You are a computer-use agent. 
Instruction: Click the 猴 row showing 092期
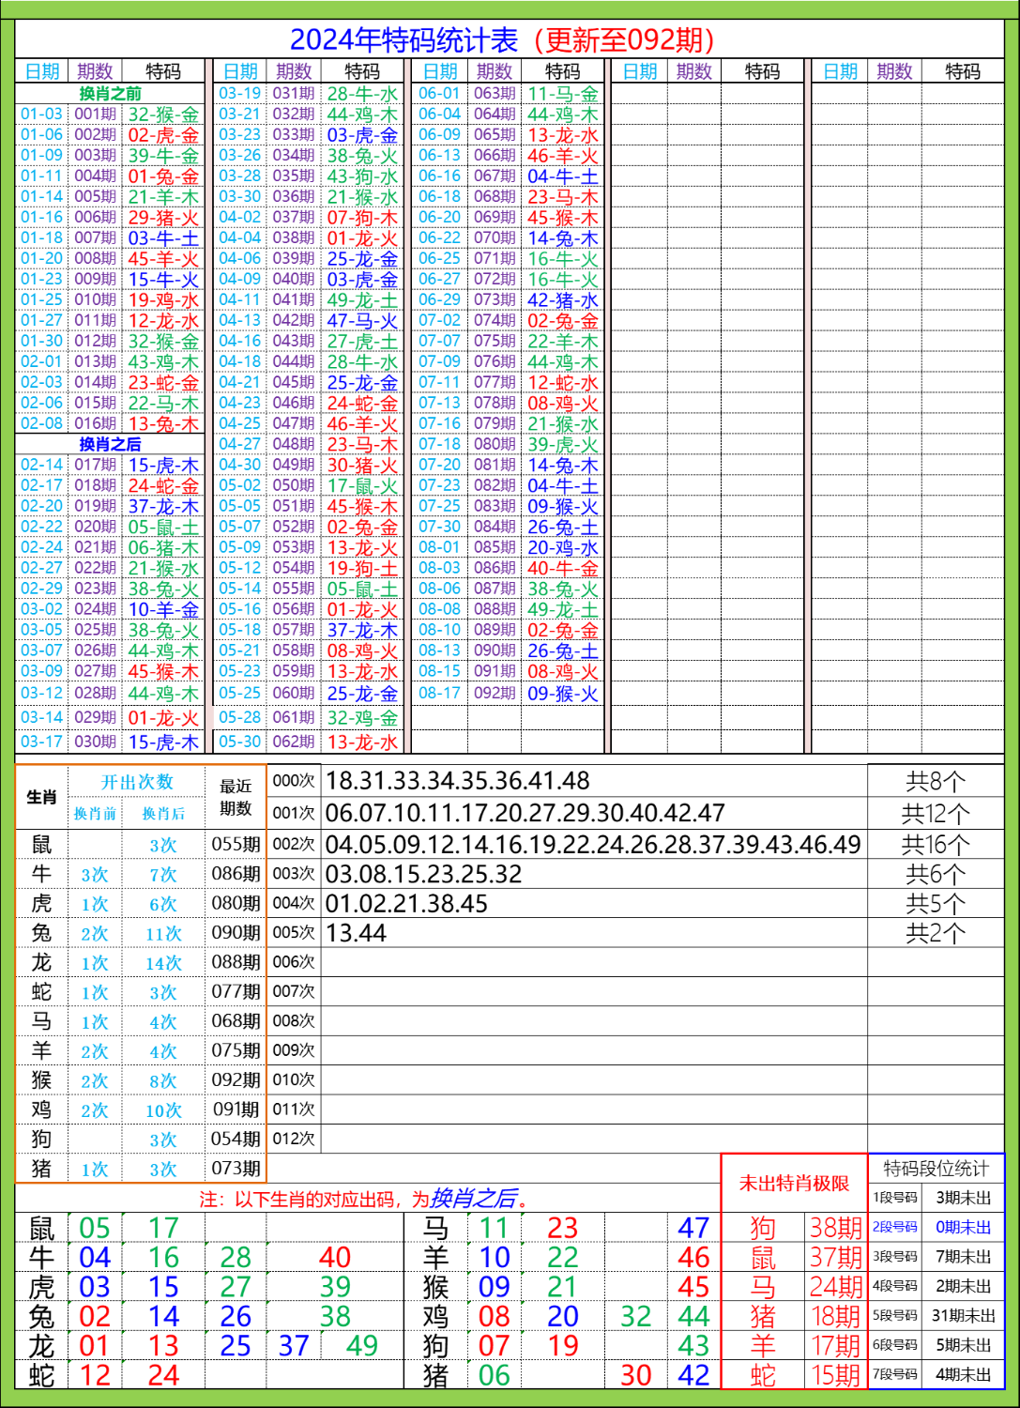(x=237, y=1079)
